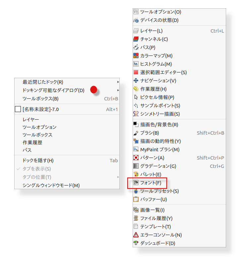The image size is (242, 257).
Task: Click the pointer icon beside ピクセル情報(P)
Action: 136,97
